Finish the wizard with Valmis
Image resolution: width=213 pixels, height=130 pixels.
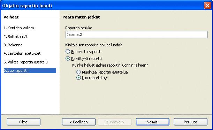pyautogui.click(x=153, y=122)
